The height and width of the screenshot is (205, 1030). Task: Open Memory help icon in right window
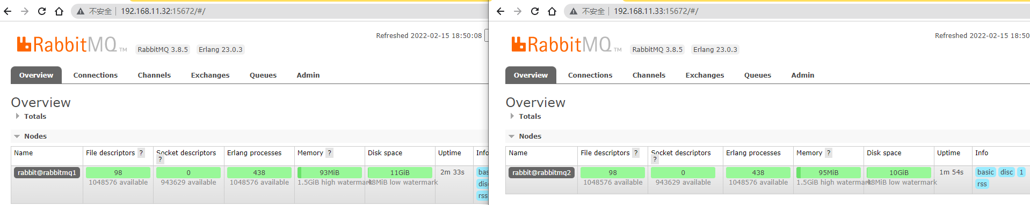pos(829,153)
